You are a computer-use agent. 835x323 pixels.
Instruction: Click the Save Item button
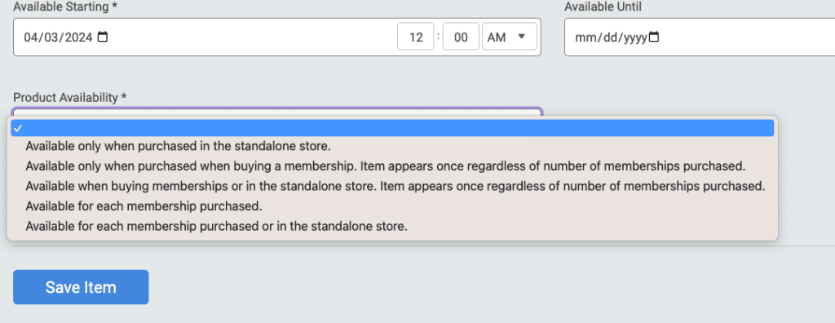pos(81,287)
